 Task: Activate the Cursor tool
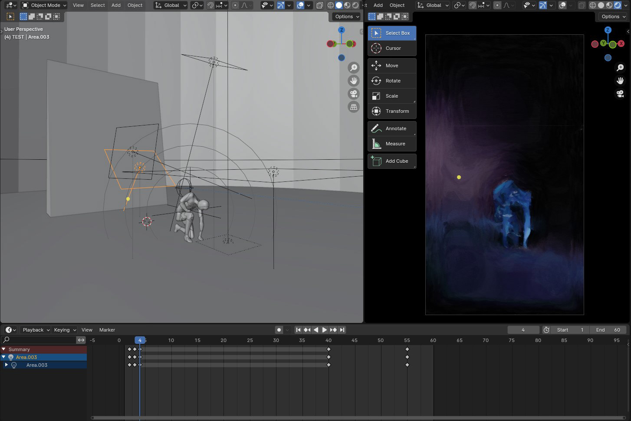point(392,48)
